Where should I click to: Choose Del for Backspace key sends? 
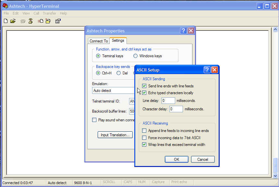pyautogui.click(x=119, y=73)
